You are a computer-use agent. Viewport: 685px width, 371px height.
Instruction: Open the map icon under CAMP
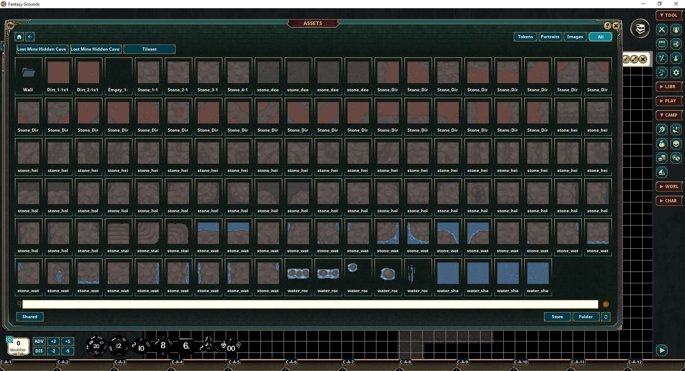tap(676, 129)
